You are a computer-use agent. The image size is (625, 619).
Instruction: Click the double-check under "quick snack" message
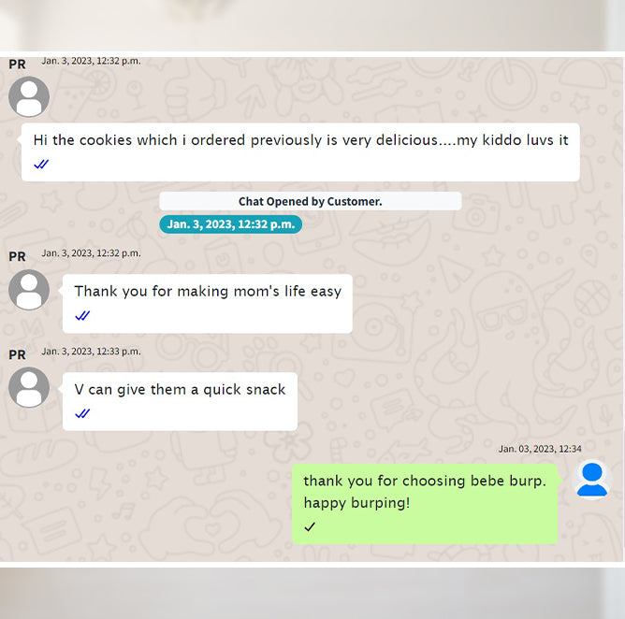82,414
